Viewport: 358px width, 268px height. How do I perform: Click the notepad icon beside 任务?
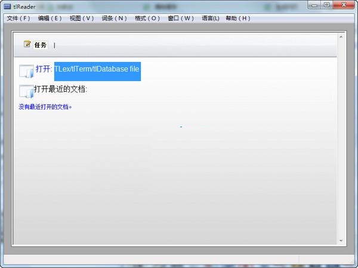pyautogui.click(x=27, y=44)
